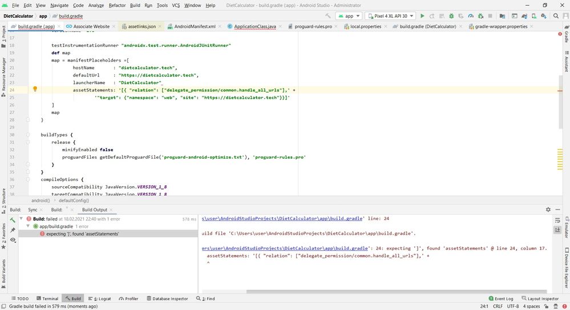Toggle the Project side panel
Viewport: 570px width, 310px height.
3,37
